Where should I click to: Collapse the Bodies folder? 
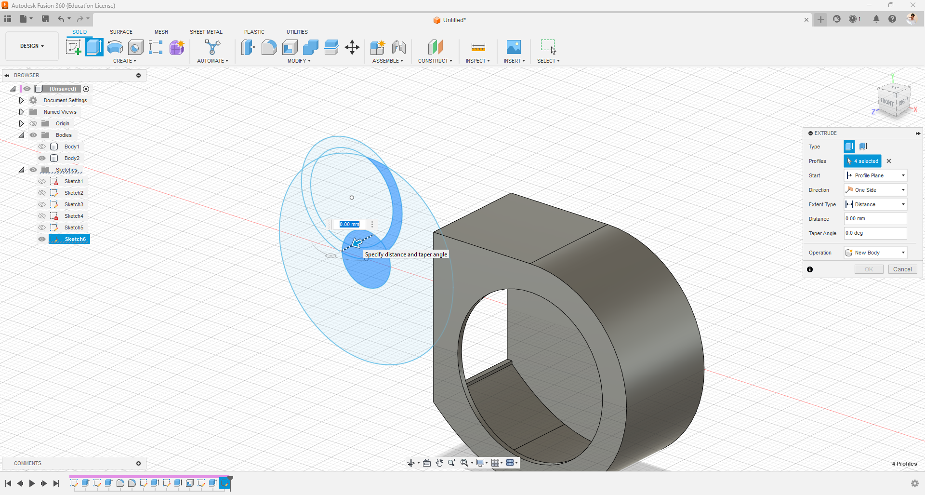coord(21,135)
